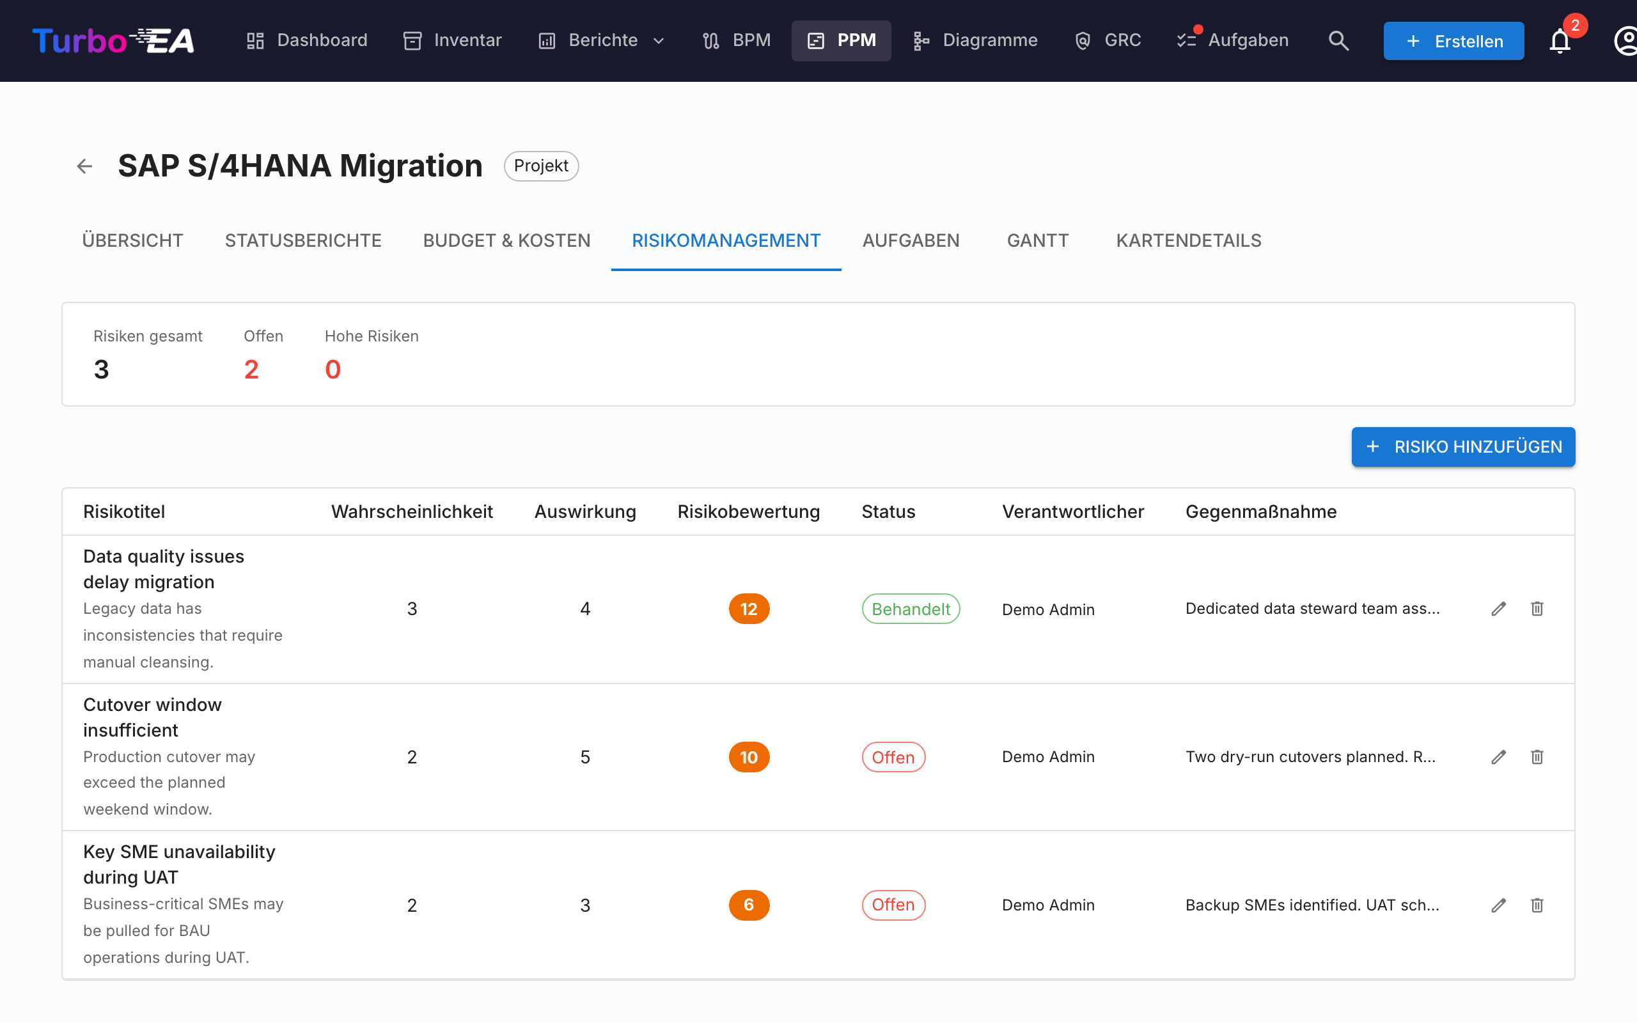Click the Wahrscheinlichkeit column header

point(412,511)
